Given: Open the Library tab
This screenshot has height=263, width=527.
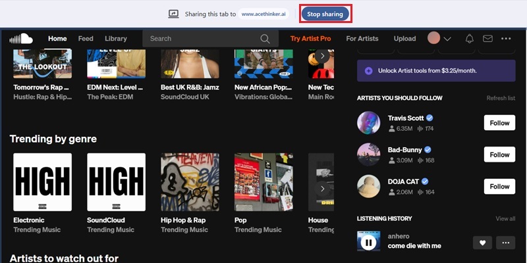Looking at the screenshot, I should click(x=116, y=39).
